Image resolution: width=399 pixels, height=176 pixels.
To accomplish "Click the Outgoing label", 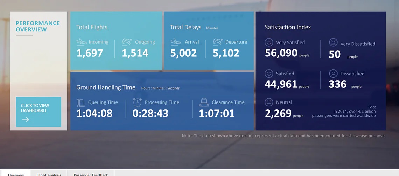I will click(145, 42).
